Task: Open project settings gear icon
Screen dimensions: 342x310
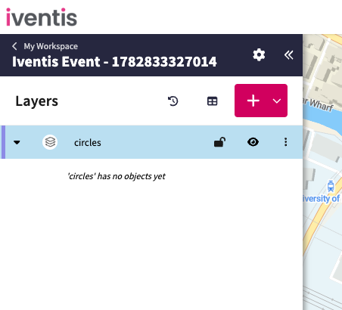Action: 259,54
